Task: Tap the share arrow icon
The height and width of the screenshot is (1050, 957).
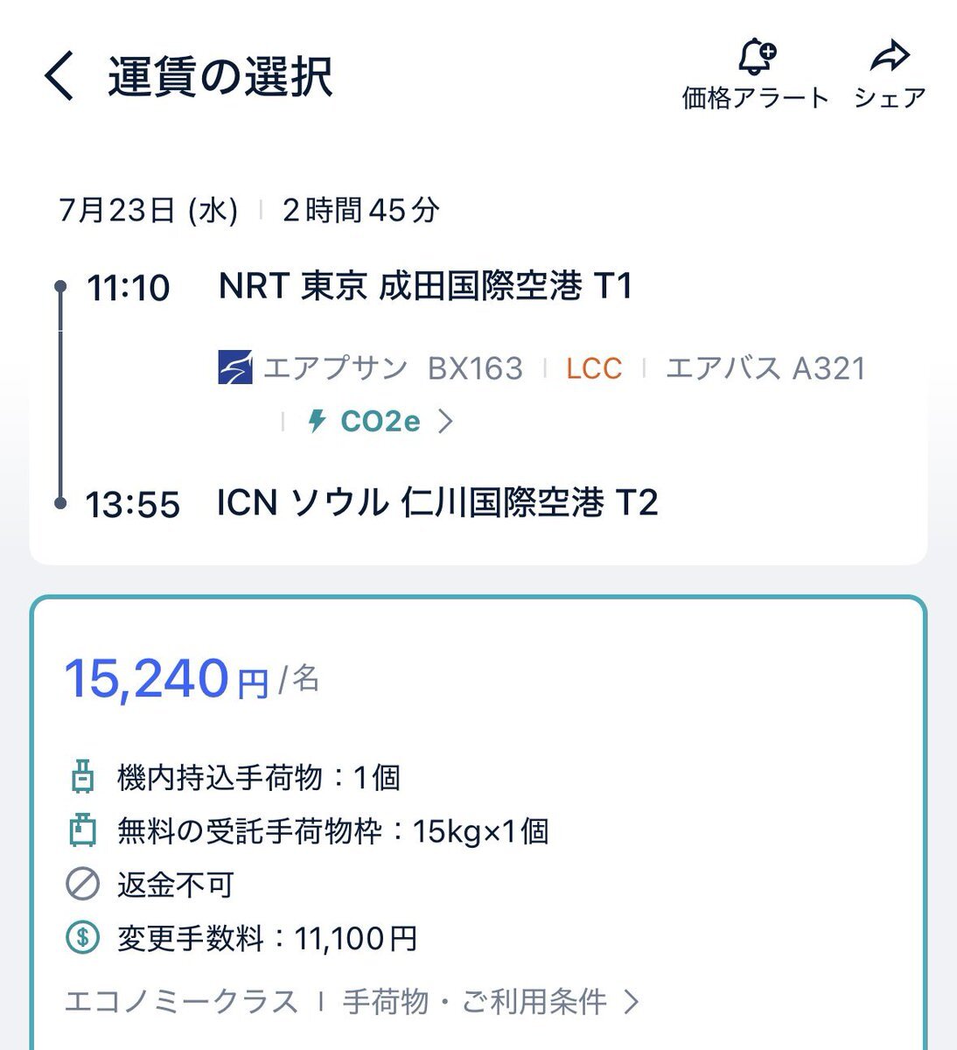Action: 891,57
